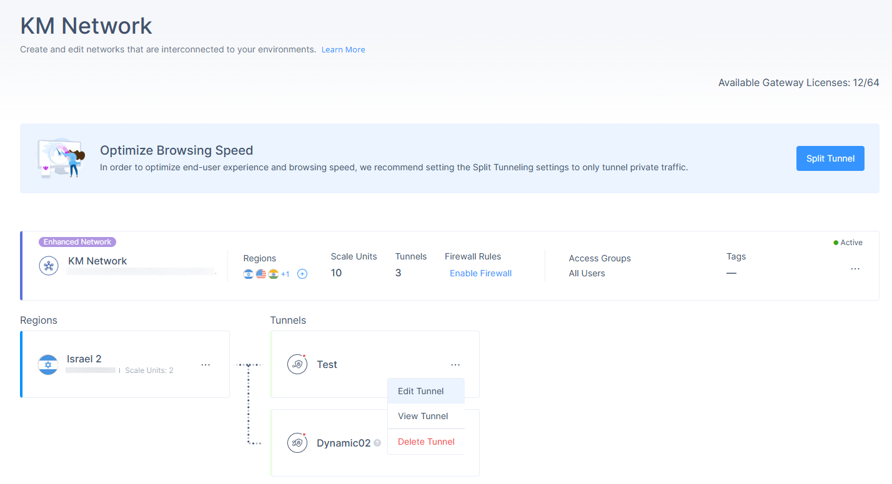Click the Enable Firewall link

coord(480,273)
